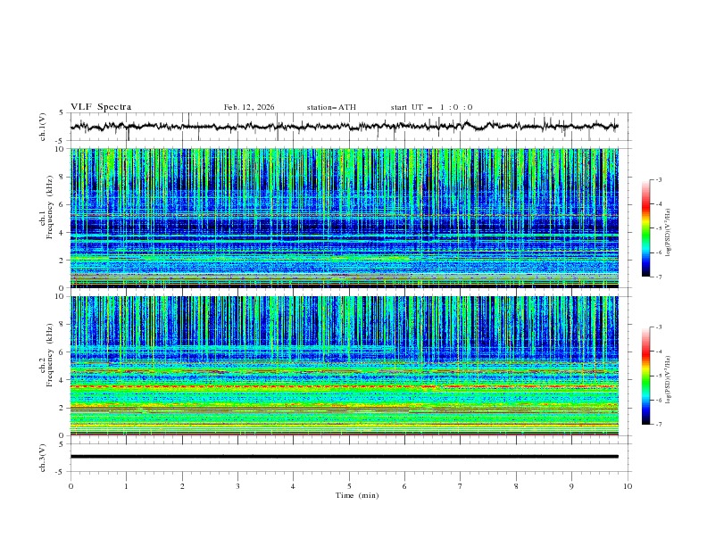The image size is (707, 546).
Task: Click the ch.2 log(PSD) color bar
Action: [645, 376]
